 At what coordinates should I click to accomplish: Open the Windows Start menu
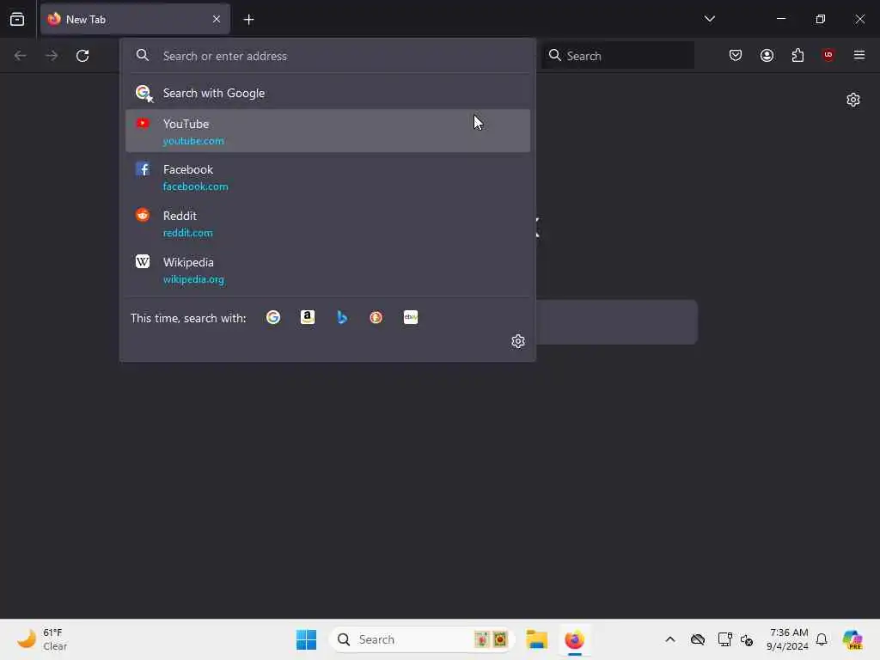pyautogui.click(x=307, y=639)
